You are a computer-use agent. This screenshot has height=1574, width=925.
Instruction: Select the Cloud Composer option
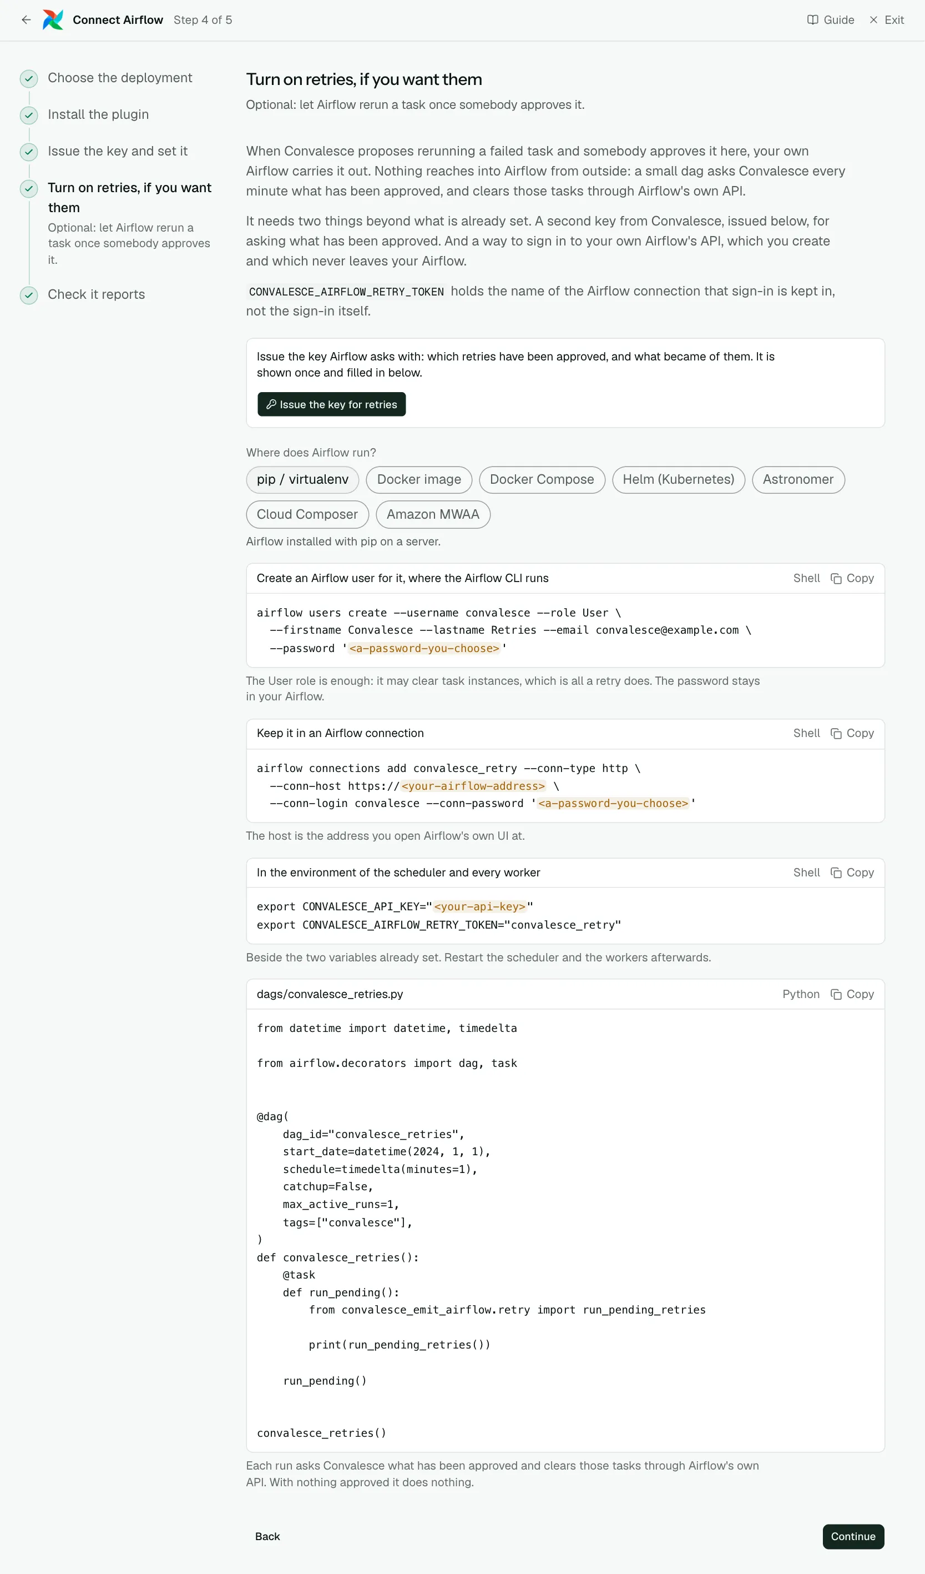pos(307,515)
